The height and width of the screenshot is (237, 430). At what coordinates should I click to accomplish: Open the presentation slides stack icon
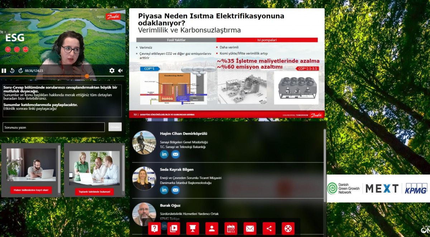tap(173, 228)
